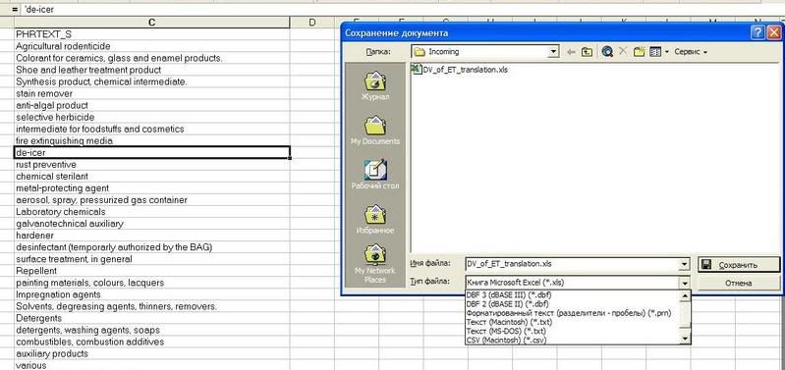Select cell intermediate for foodstuffs and cosmetics

tap(151, 129)
